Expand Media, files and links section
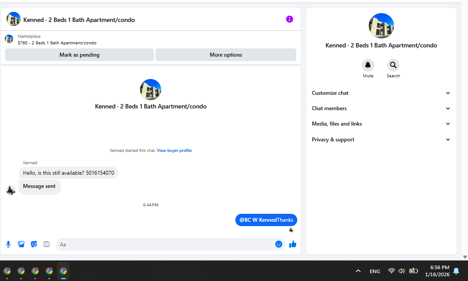 [x=381, y=124]
